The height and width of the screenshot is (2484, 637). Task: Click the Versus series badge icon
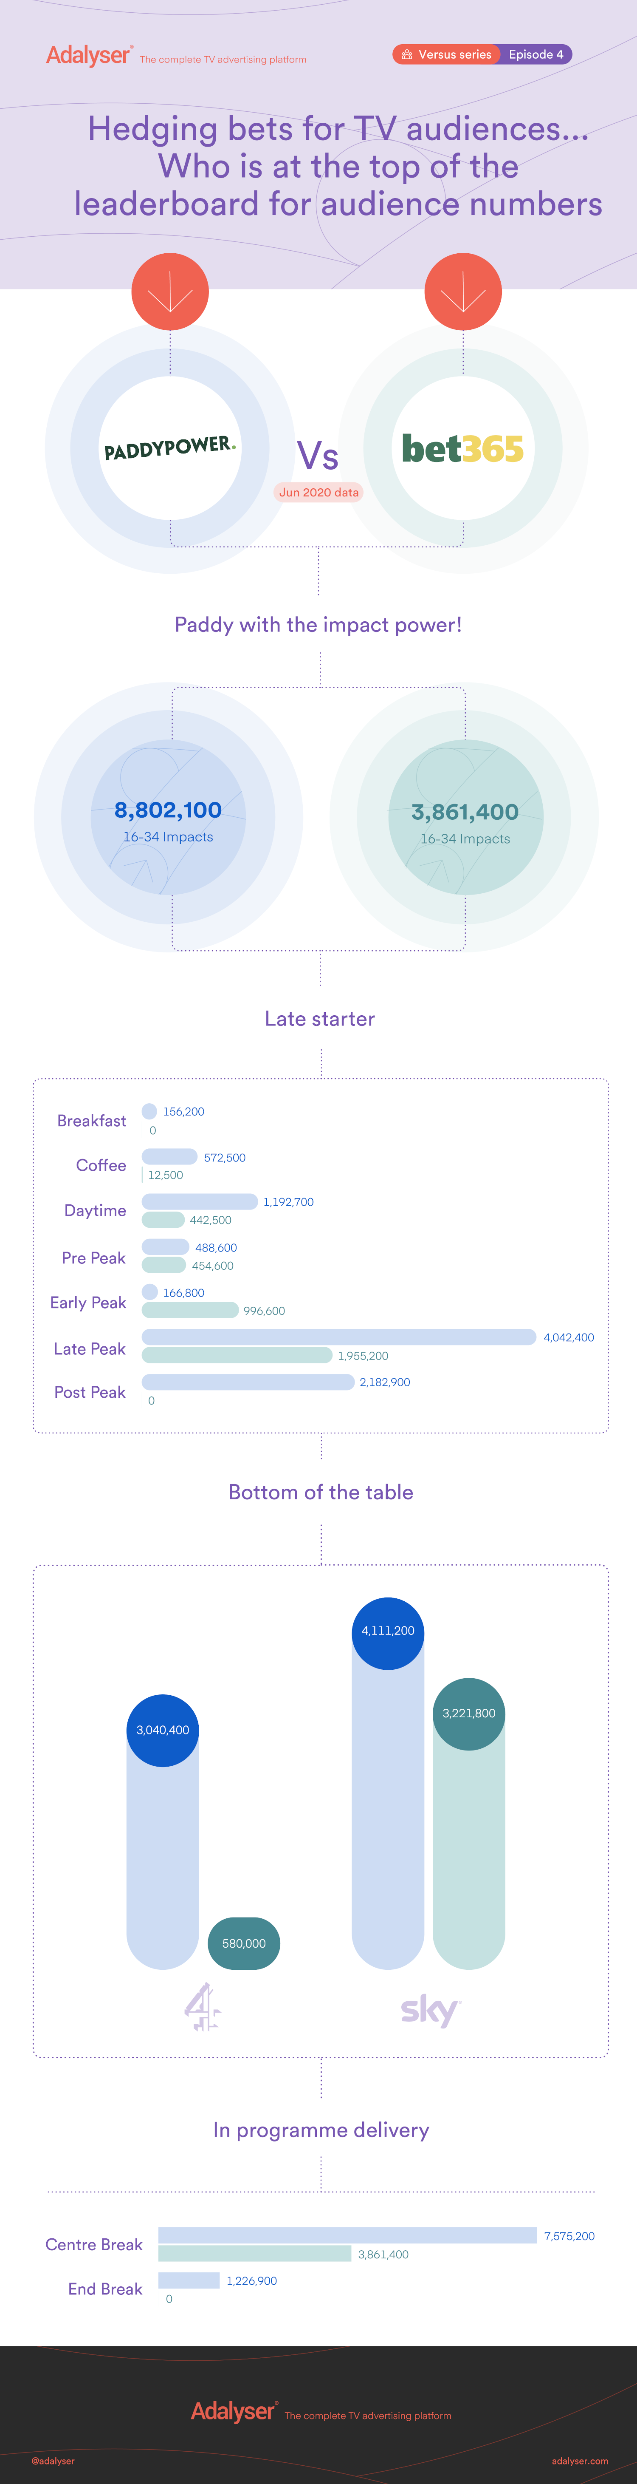click(x=408, y=55)
